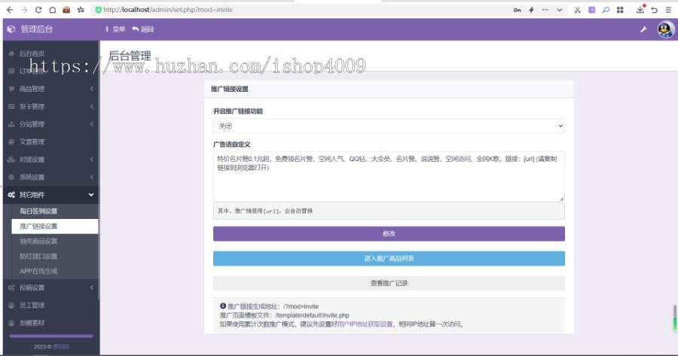The image size is (678, 356).
Task: Click the footer link next to 2023 ©
Action: pos(61,346)
